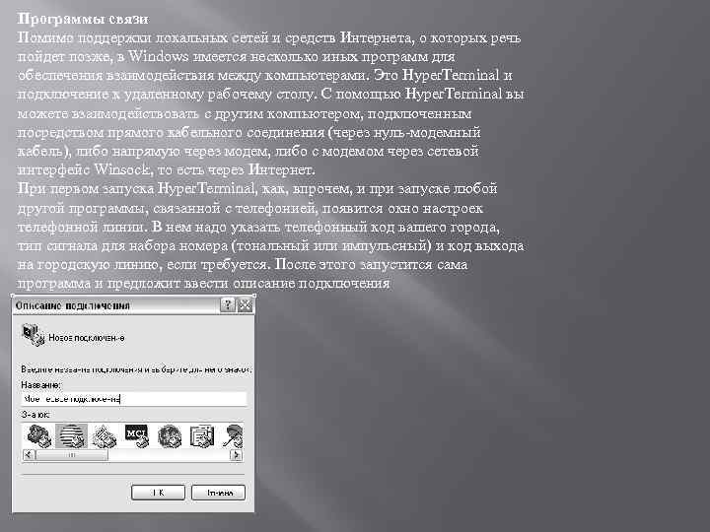The image size is (710, 532).
Task: Click the Отмена cancel button
Action: coord(219,493)
